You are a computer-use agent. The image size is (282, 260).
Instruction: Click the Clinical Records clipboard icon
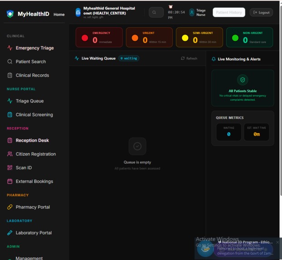10,75
